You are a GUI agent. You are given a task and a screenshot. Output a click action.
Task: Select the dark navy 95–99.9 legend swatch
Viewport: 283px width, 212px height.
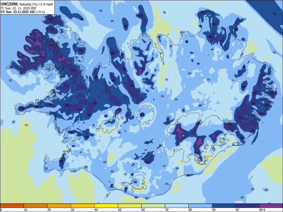(247, 206)
